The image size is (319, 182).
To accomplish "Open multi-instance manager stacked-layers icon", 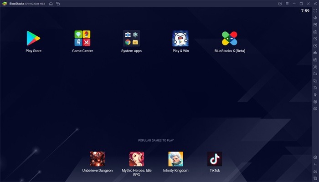I will tap(315, 102).
